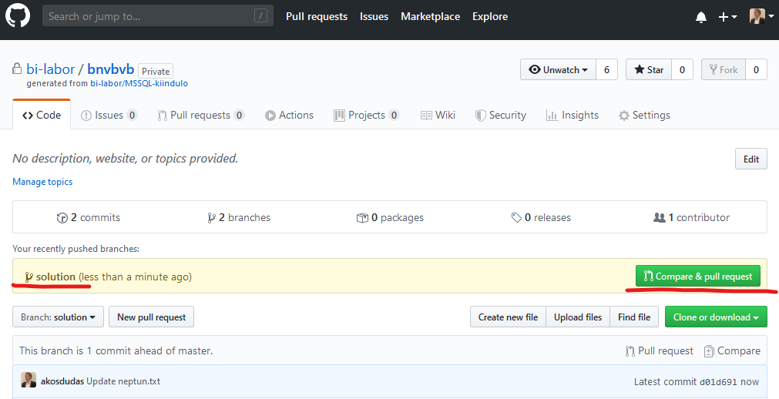Click Compare & pull request button

(x=698, y=277)
